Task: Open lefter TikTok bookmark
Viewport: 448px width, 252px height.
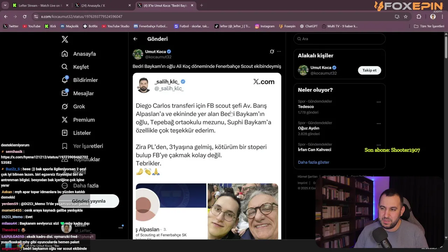Action: 232,26
